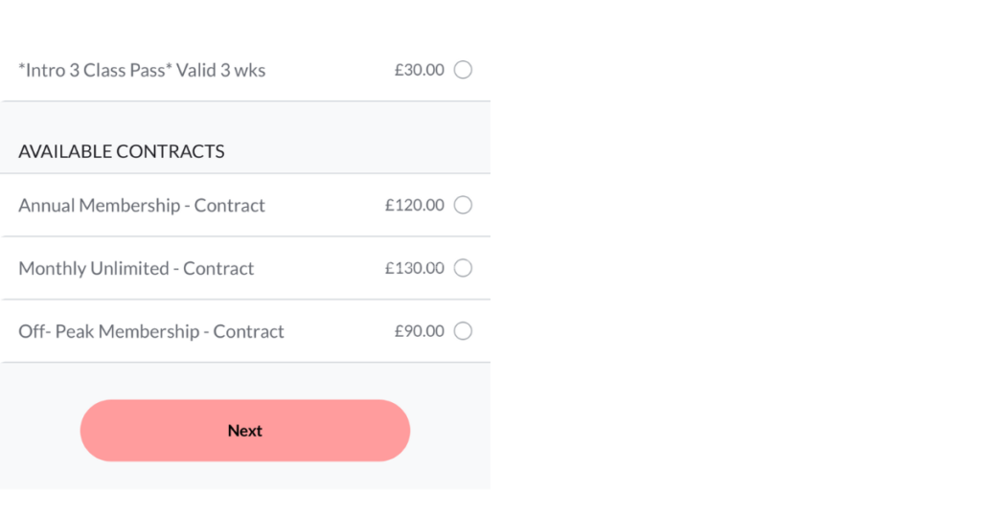
Task: Click the £130.00 price
Action: tap(415, 268)
